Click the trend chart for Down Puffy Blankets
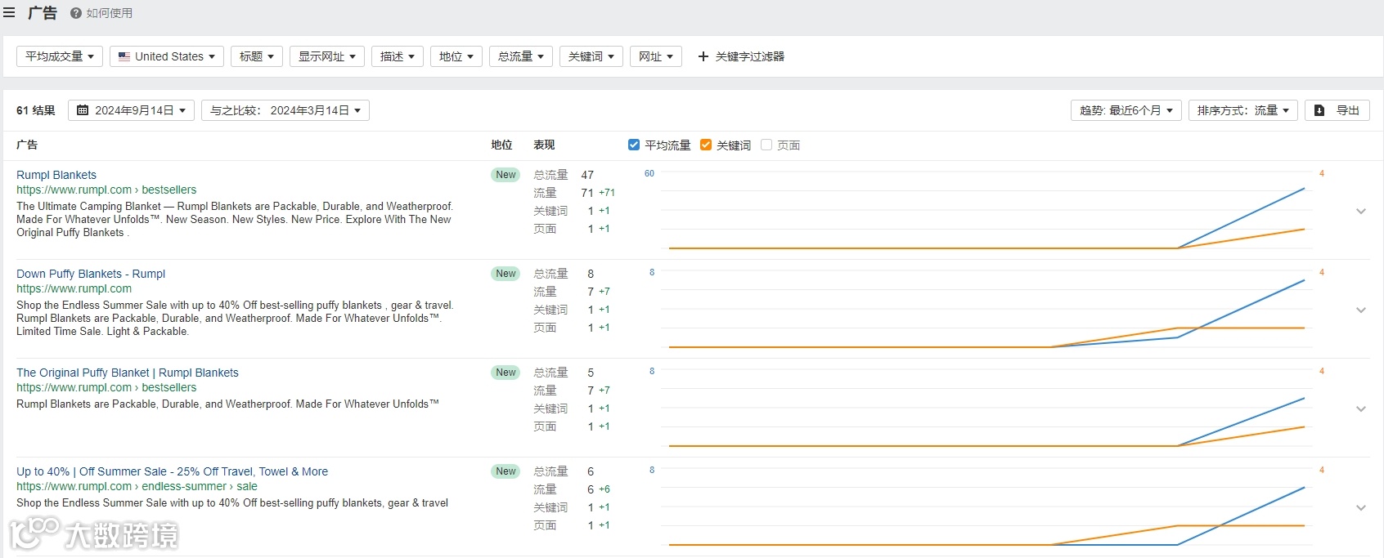This screenshot has width=1384, height=558. pyautogui.click(x=986, y=310)
